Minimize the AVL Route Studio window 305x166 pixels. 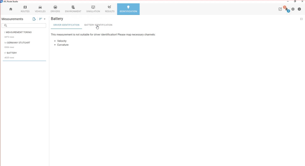tap(288, 1)
